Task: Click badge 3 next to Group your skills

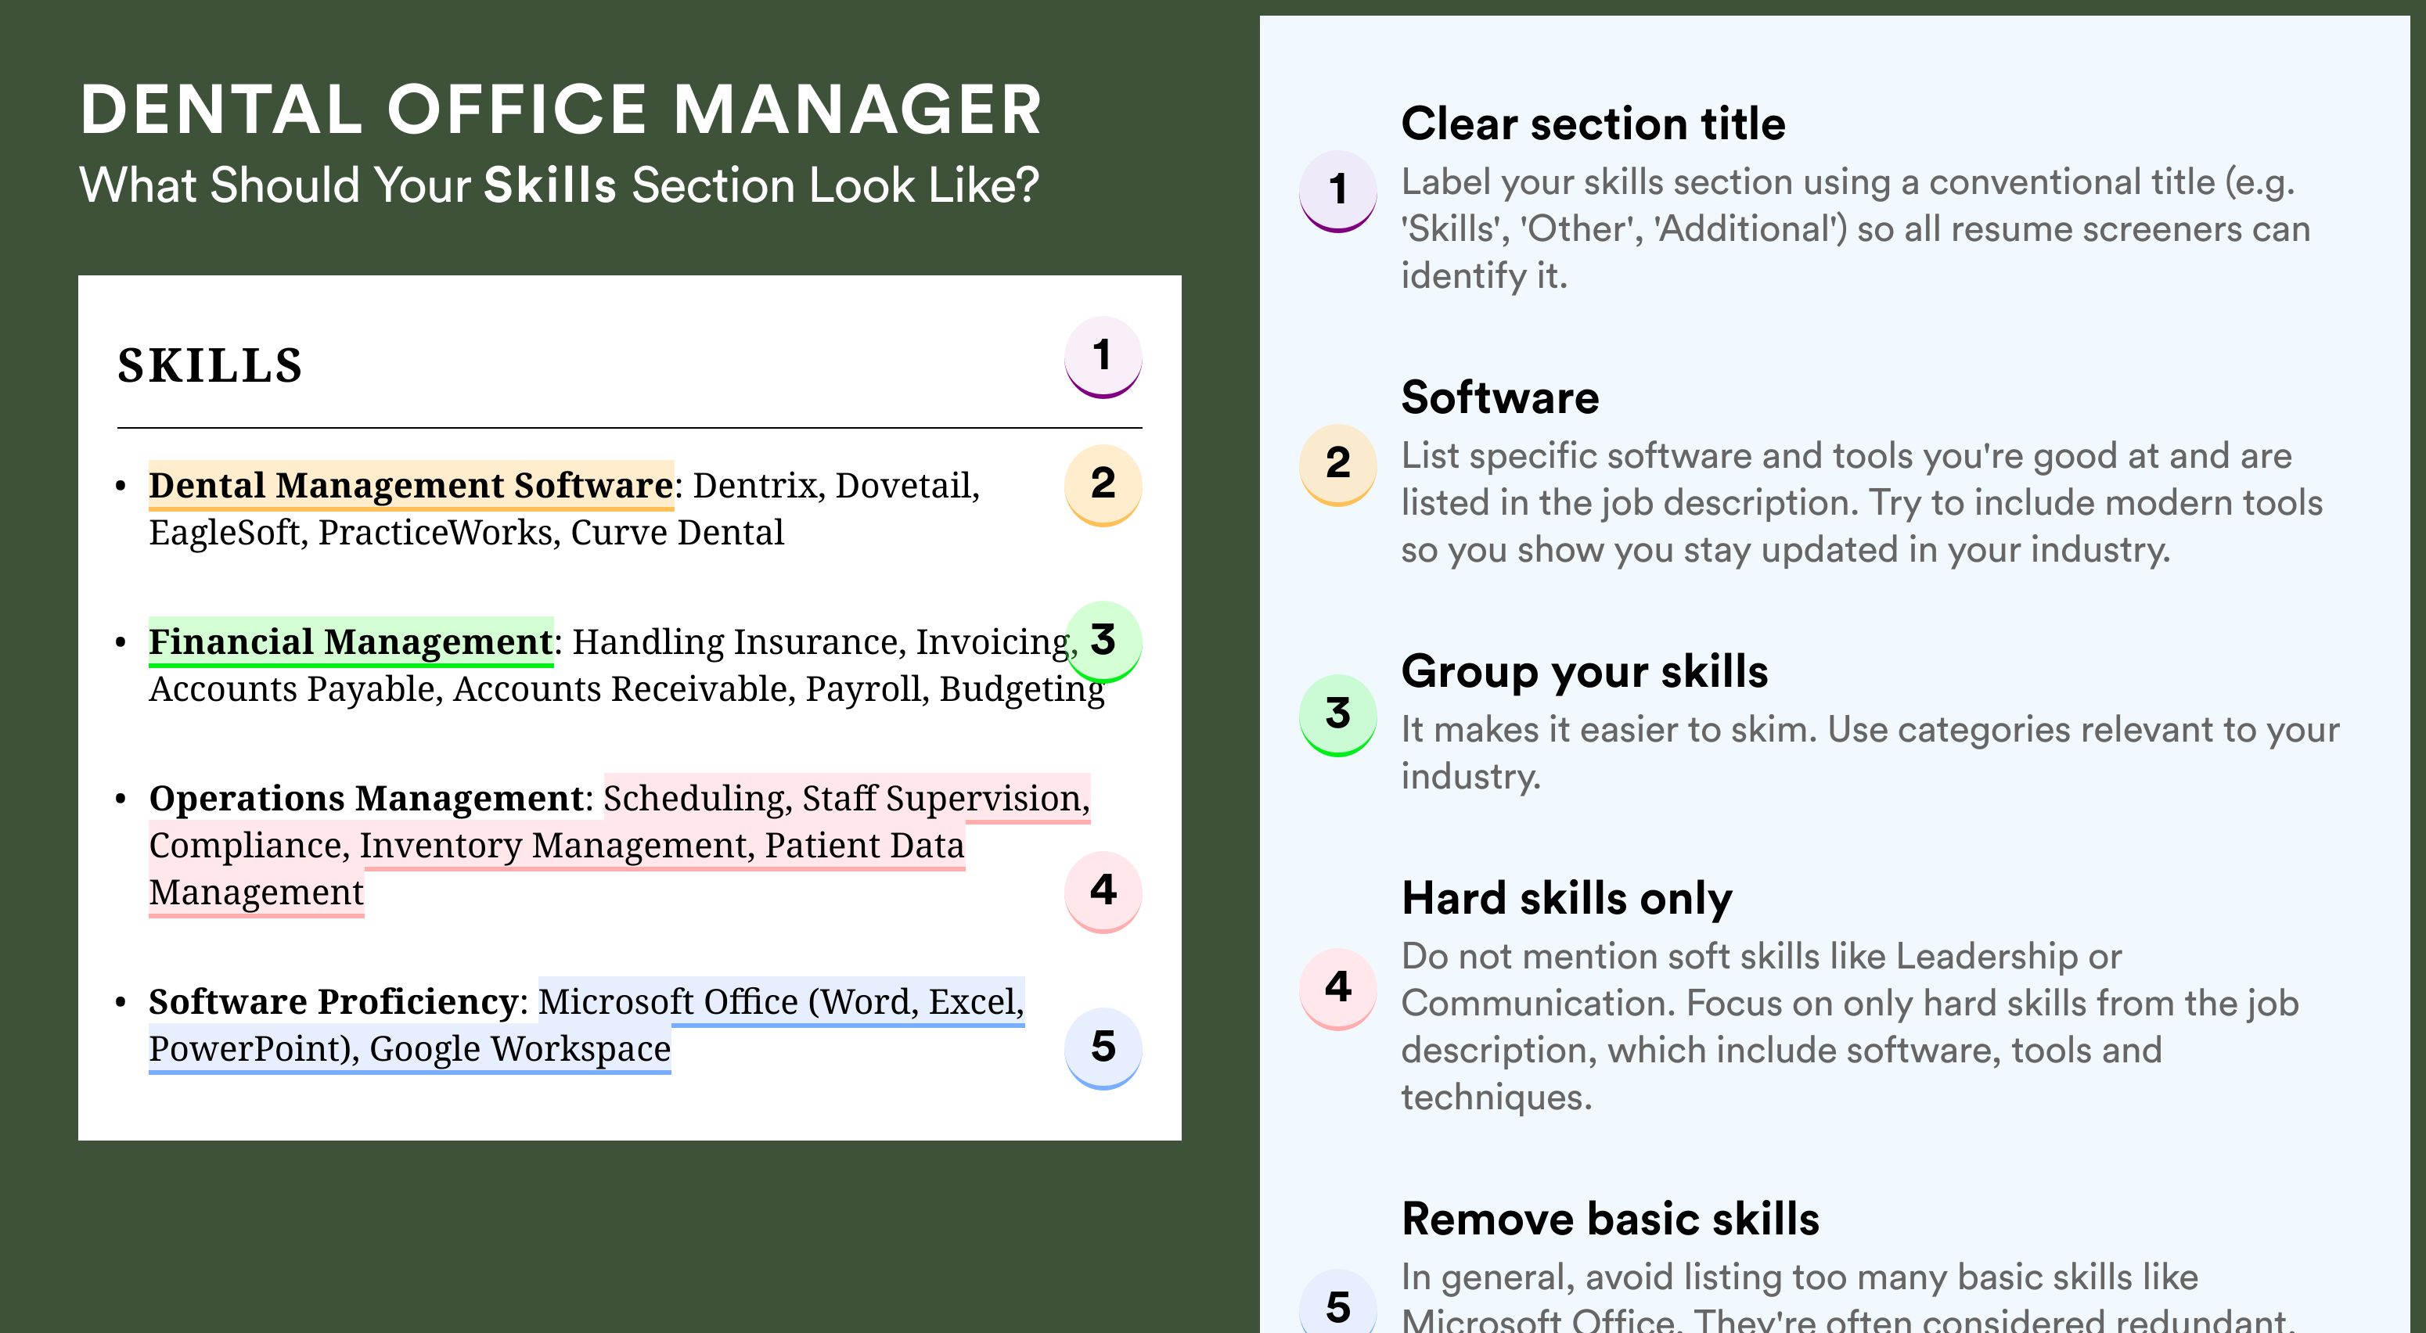Action: point(1338,714)
